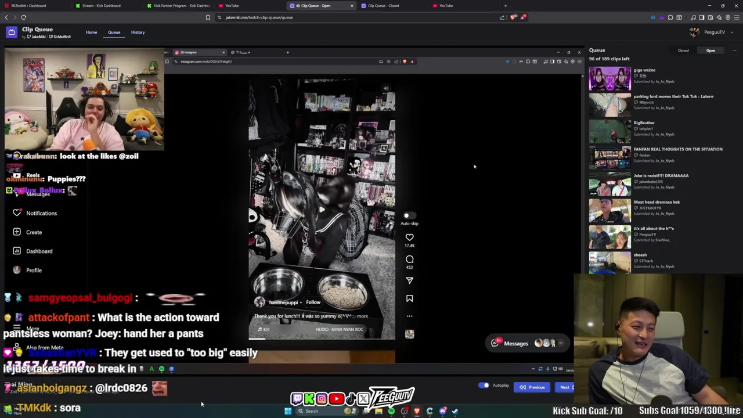Share the reel using the paper-plane icon
Viewport: 743px width, 418px height.
409,280
